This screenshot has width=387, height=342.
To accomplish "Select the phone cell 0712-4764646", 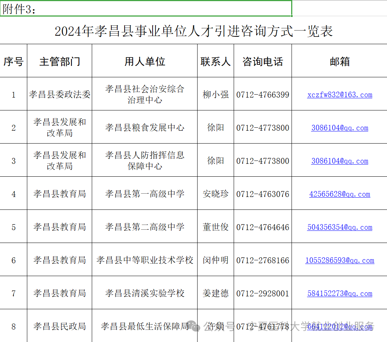I will [263, 226].
